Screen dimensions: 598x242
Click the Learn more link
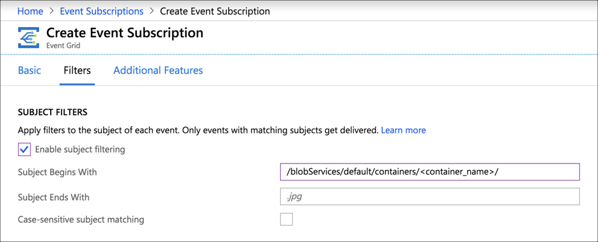click(x=403, y=130)
